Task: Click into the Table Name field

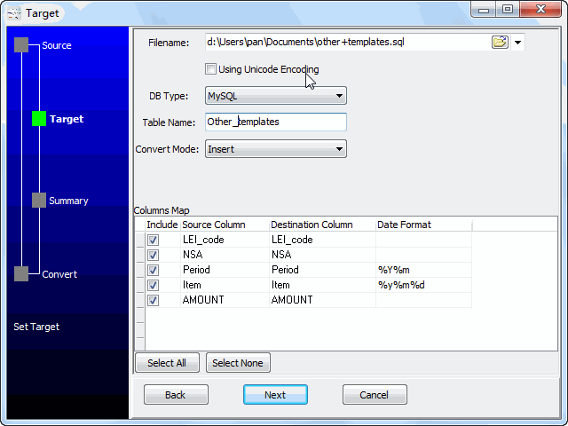Action: point(275,122)
